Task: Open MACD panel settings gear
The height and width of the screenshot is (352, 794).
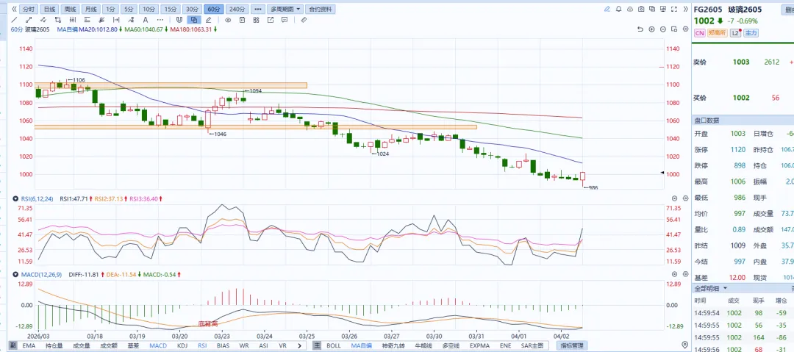Action: (686, 274)
